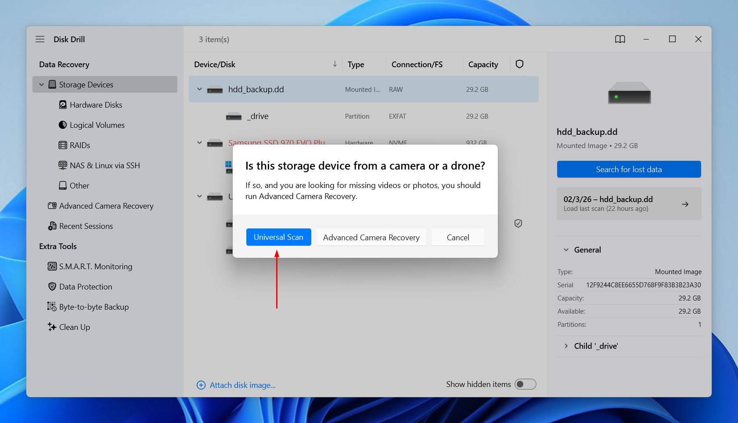Toggle the Show hidden items switch

click(x=526, y=384)
